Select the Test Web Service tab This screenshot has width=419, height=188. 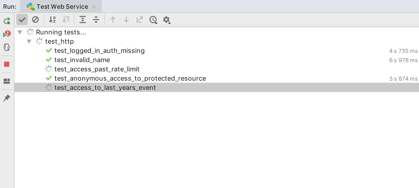pyautogui.click(x=62, y=7)
